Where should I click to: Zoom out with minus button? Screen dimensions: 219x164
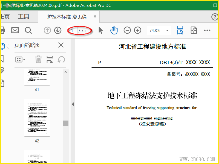(x=127, y=30)
